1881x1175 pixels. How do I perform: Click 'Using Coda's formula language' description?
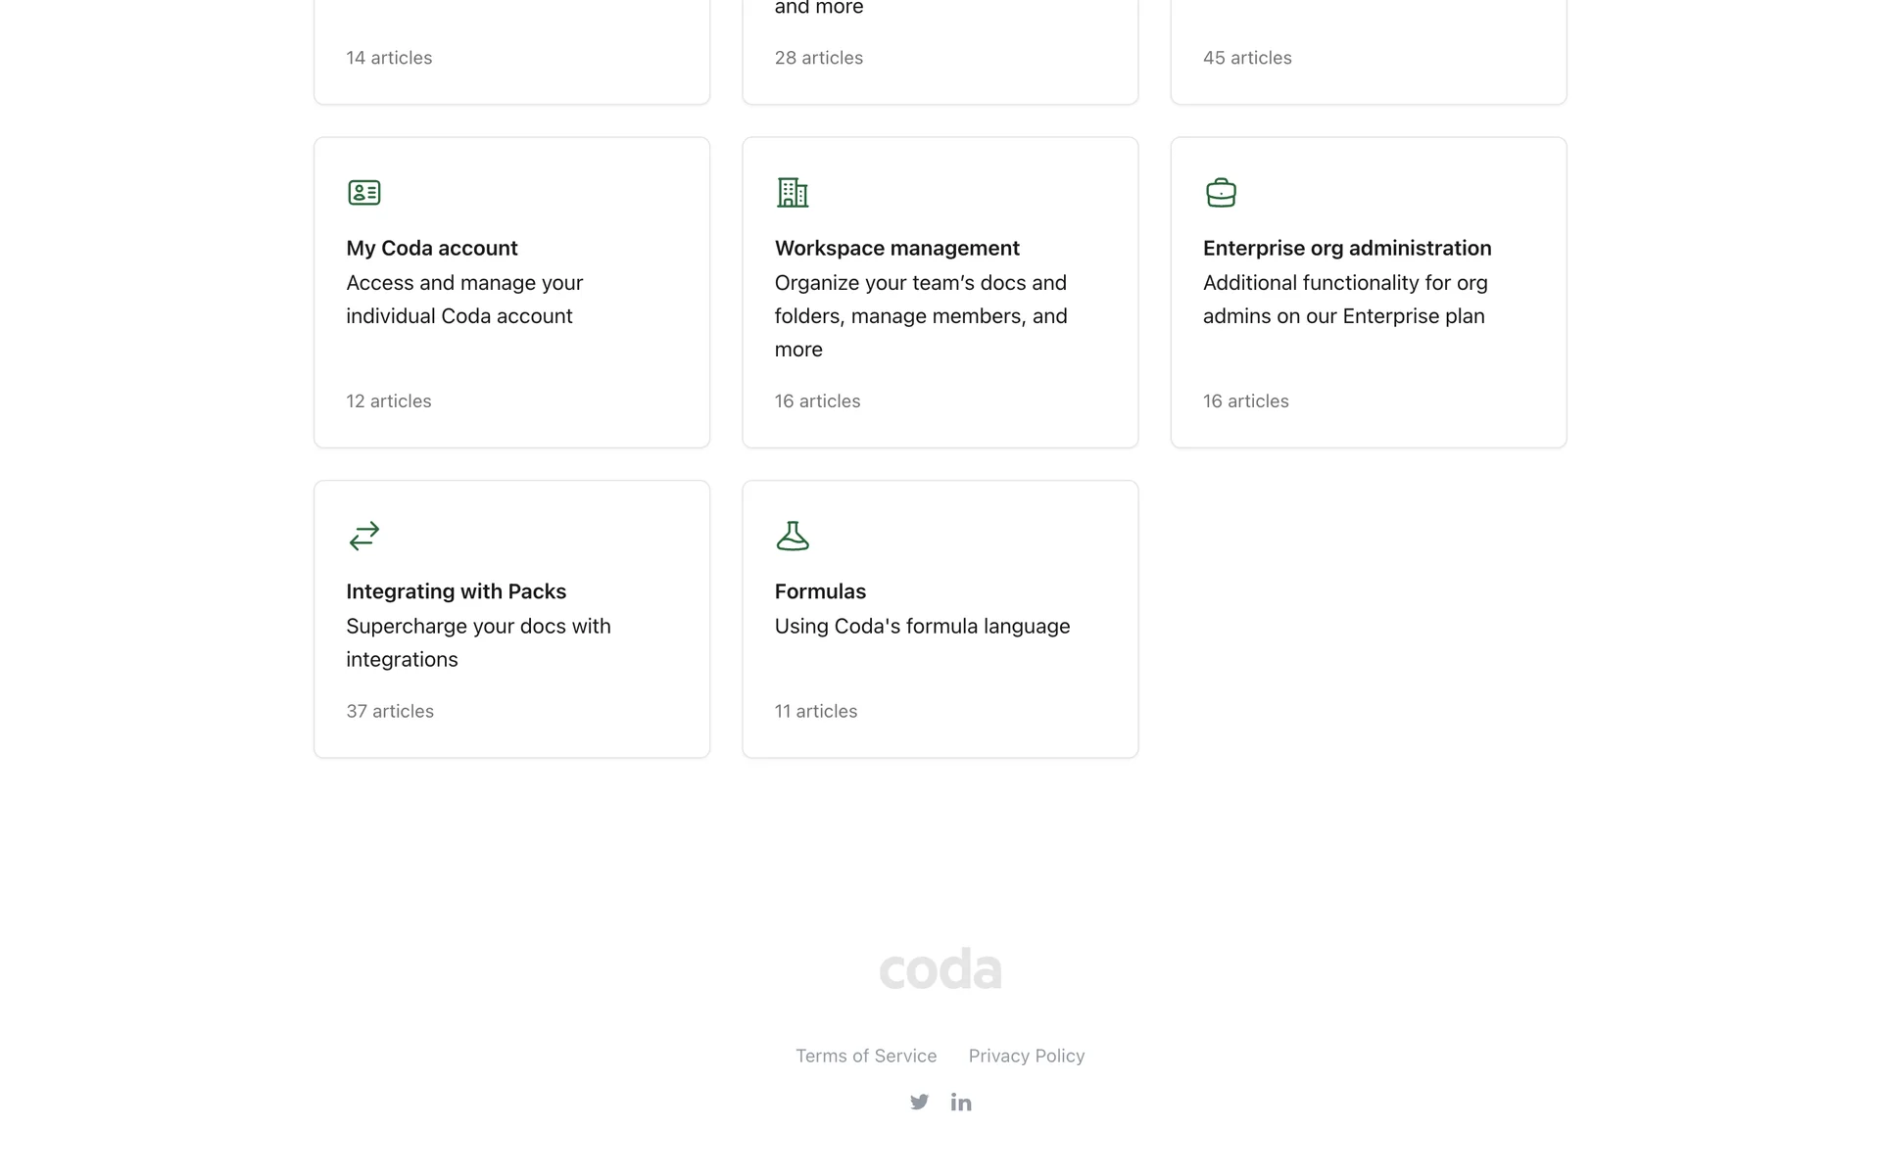(922, 627)
